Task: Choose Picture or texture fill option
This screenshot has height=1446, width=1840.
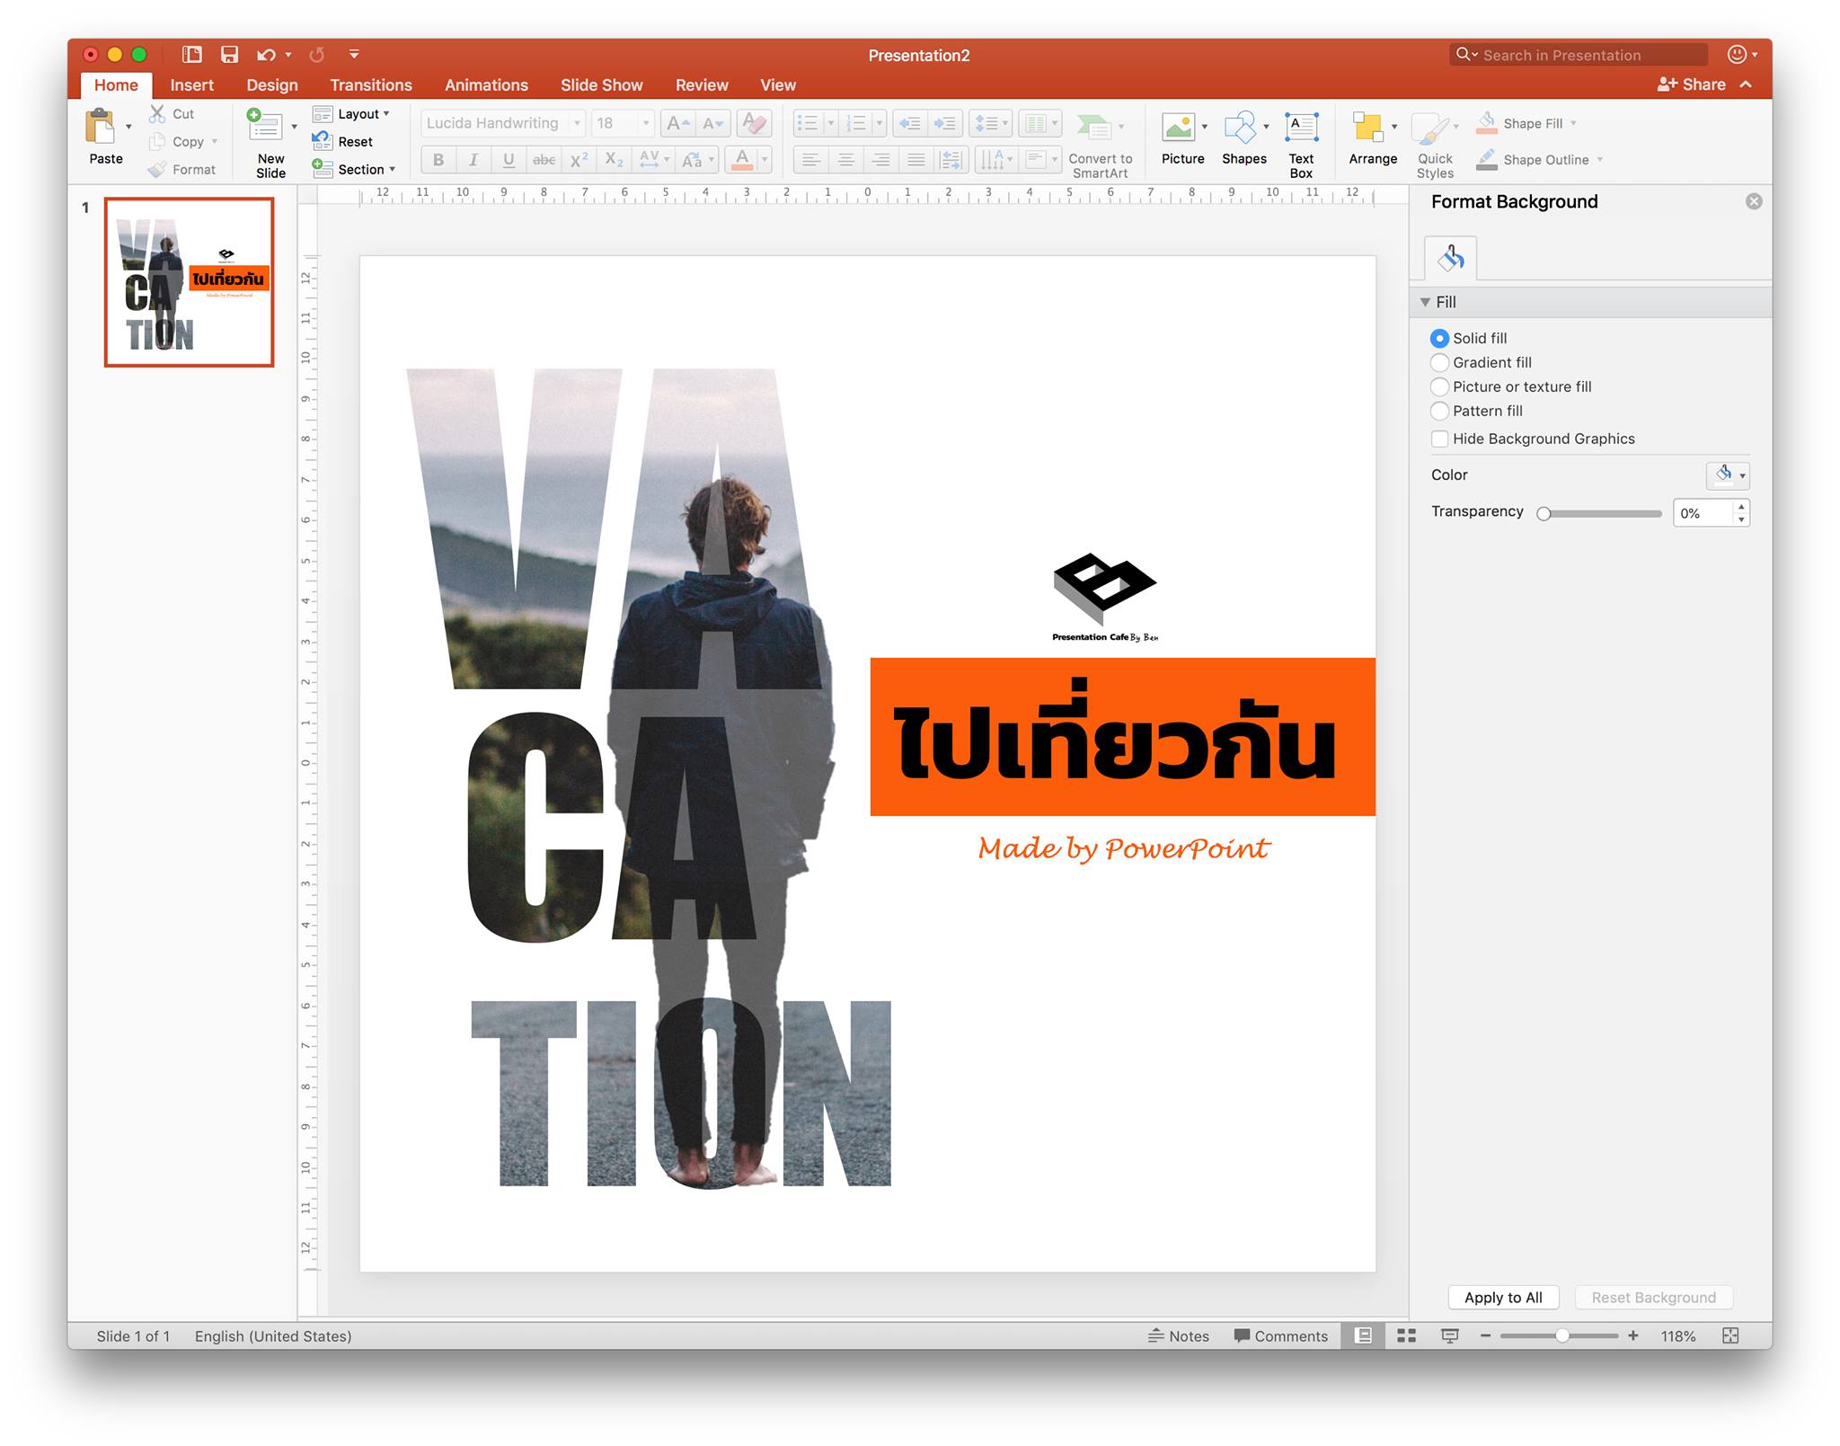Action: [1439, 386]
